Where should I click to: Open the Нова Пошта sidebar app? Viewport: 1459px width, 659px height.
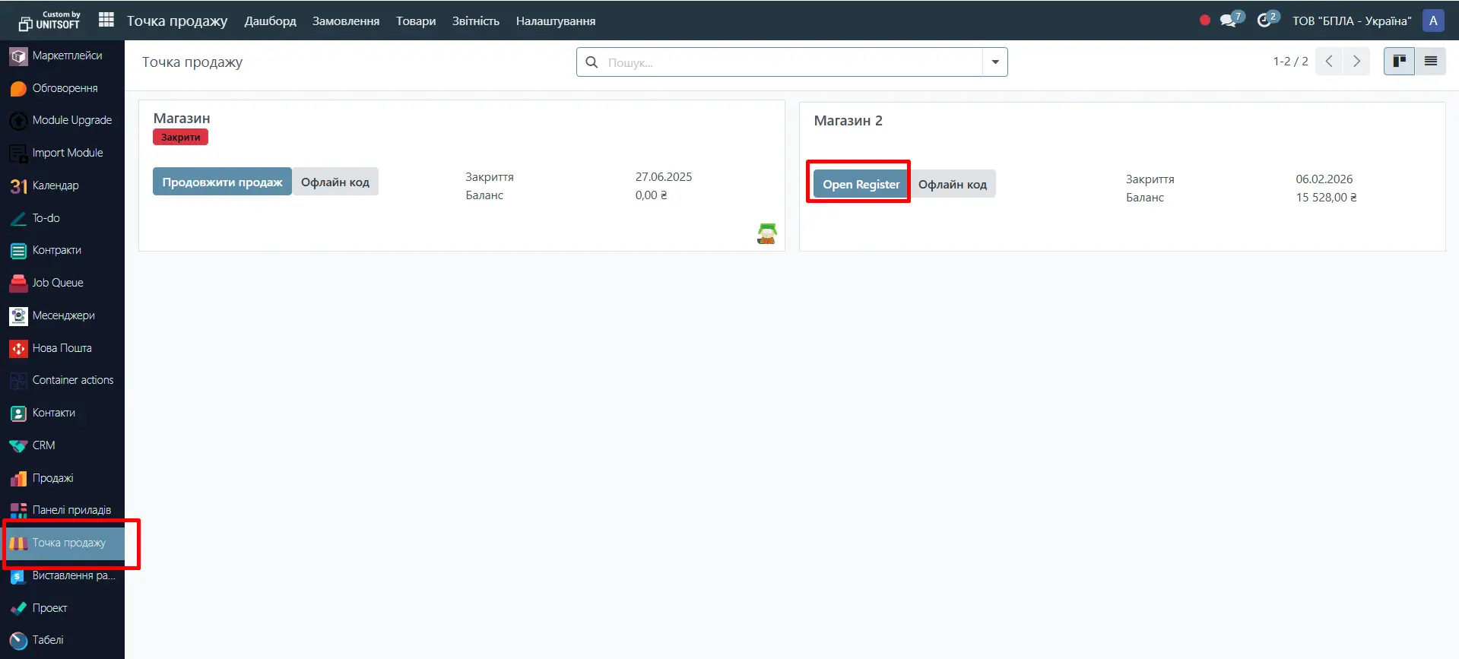pos(61,348)
